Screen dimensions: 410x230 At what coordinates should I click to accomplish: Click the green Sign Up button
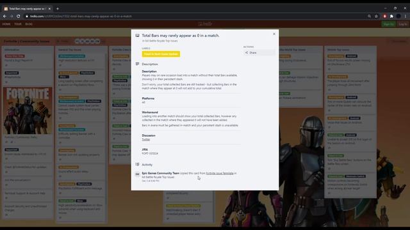389,24
